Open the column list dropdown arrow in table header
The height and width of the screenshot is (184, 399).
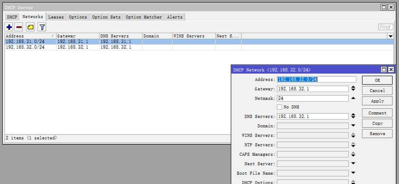pyautogui.click(x=390, y=36)
